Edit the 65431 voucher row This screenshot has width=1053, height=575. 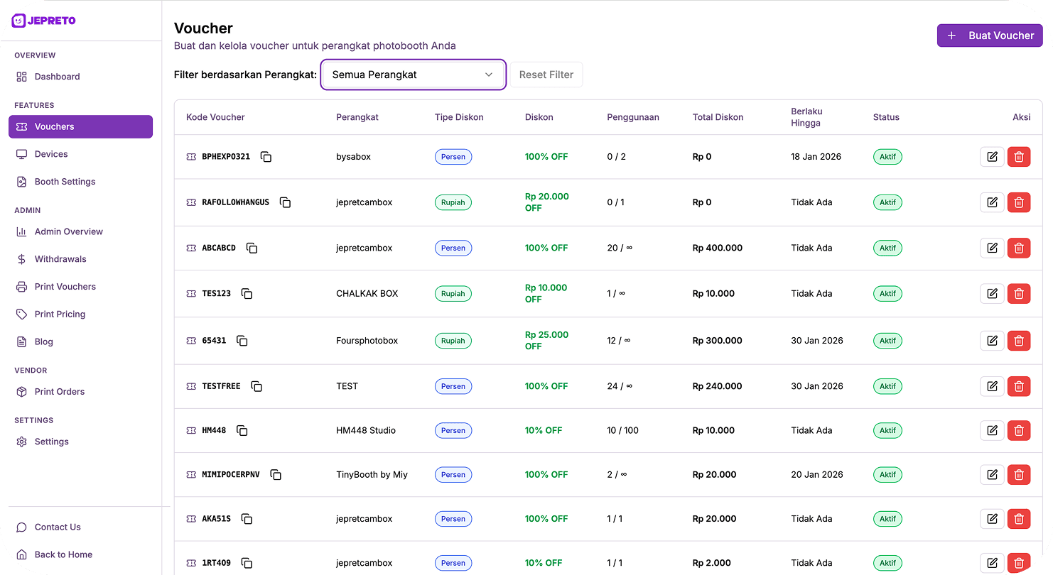pyautogui.click(x=992, y=341)
